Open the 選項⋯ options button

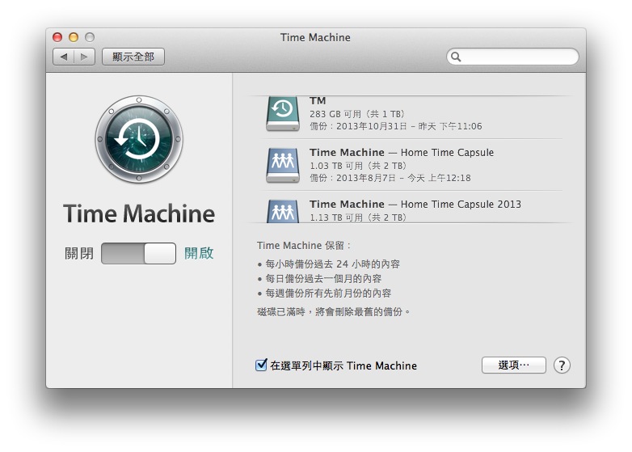513,365
